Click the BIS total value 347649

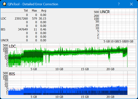coord(23,29)
